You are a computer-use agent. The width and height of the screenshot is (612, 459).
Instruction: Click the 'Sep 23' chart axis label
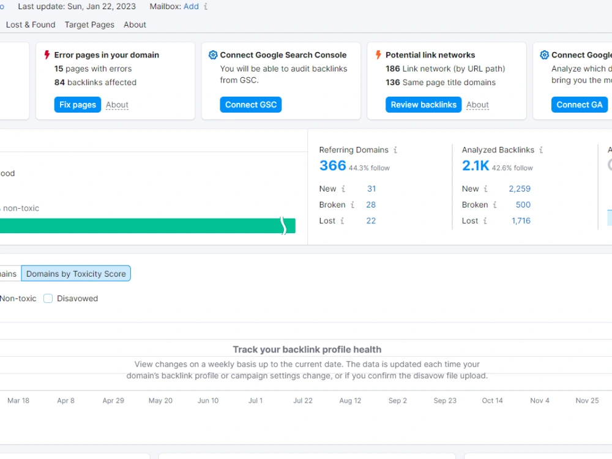click(x=445, y=400)
